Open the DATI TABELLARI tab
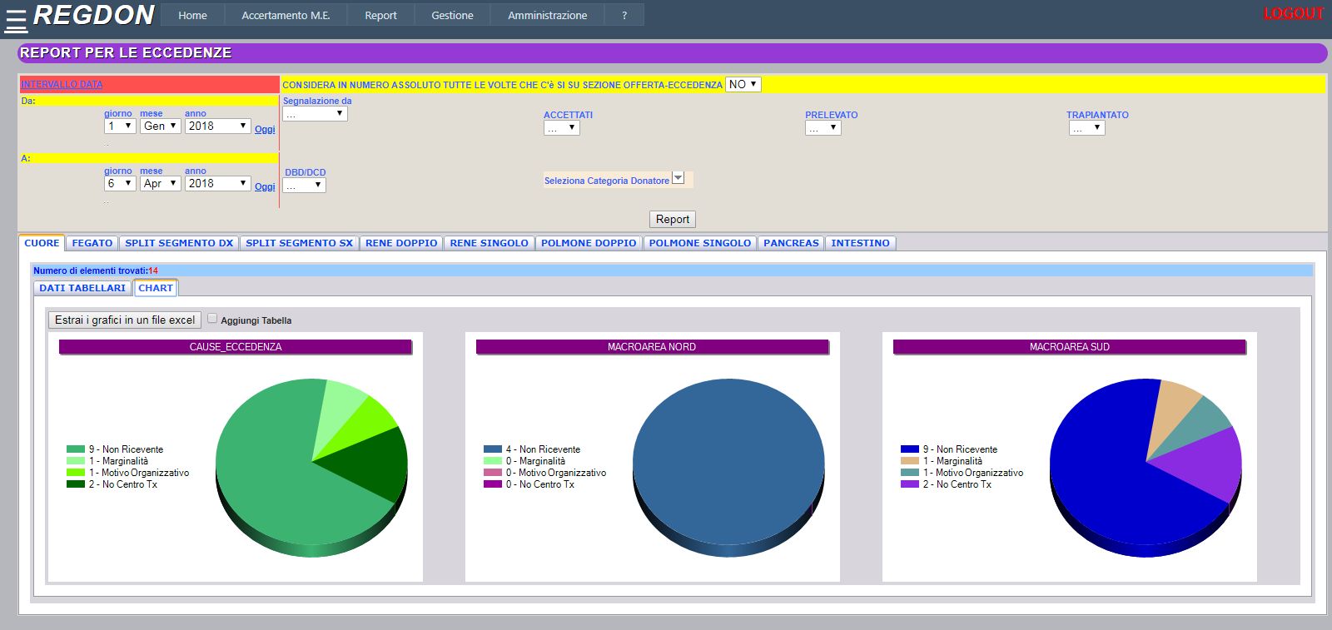 tap(82, 288)
